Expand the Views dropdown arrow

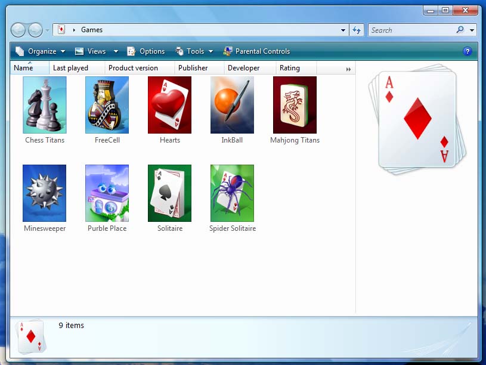[116, 51]
